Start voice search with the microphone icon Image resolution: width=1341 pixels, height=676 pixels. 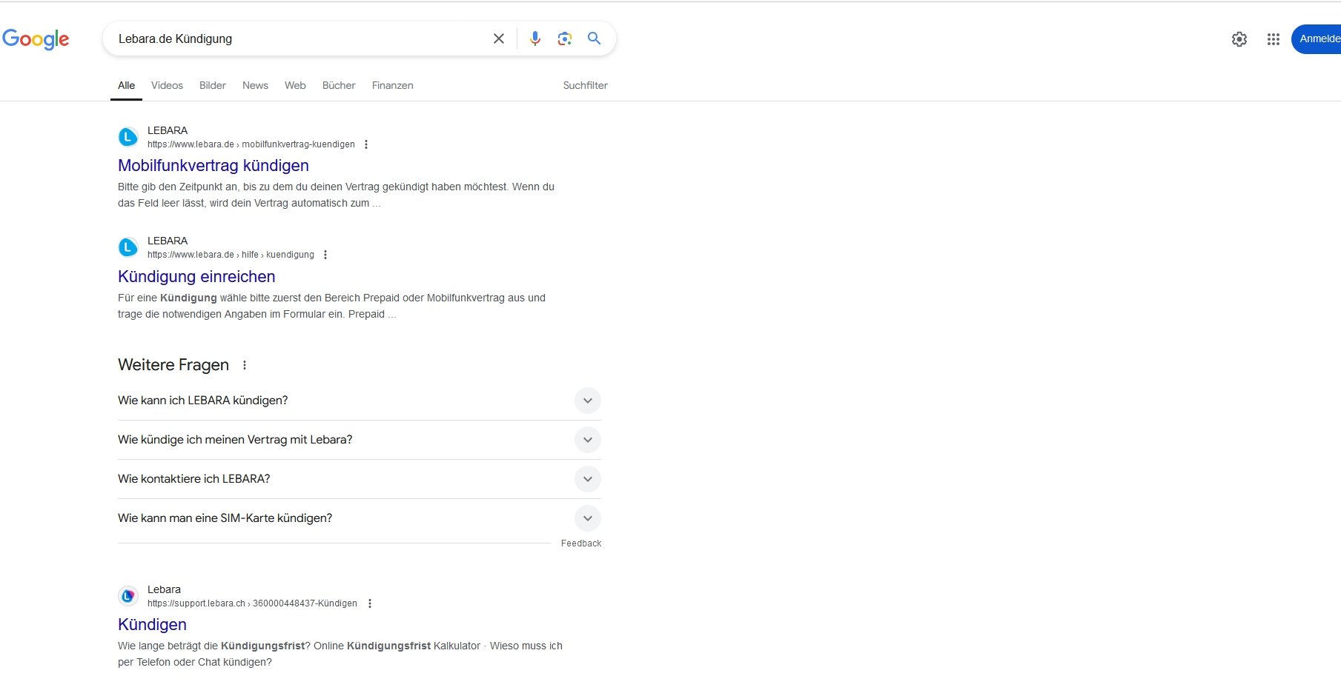(x=535, y=39)
